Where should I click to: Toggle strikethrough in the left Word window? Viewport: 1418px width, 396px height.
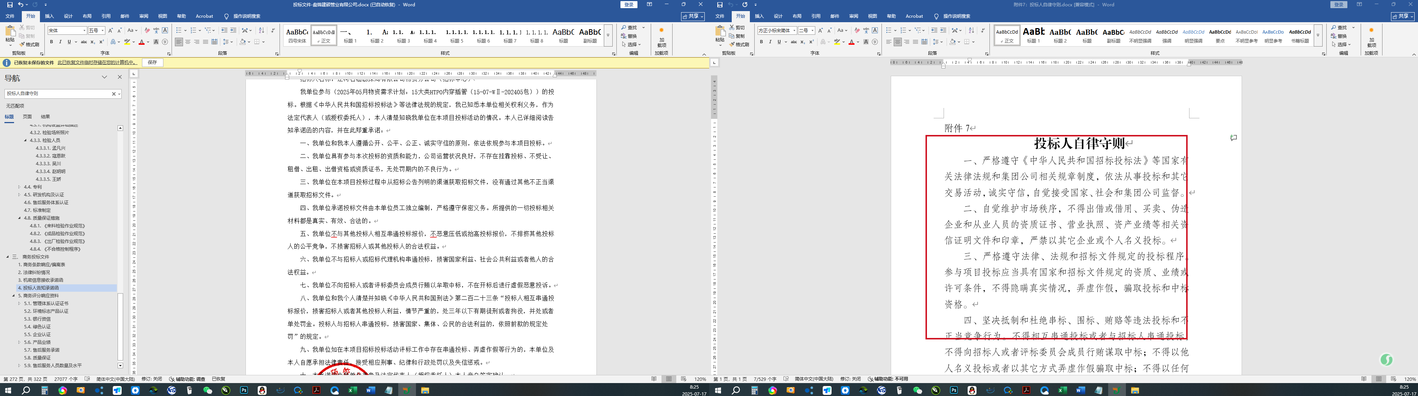point(84,42)
